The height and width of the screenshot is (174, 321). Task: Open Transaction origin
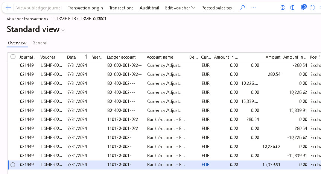(x=85, y=8)
